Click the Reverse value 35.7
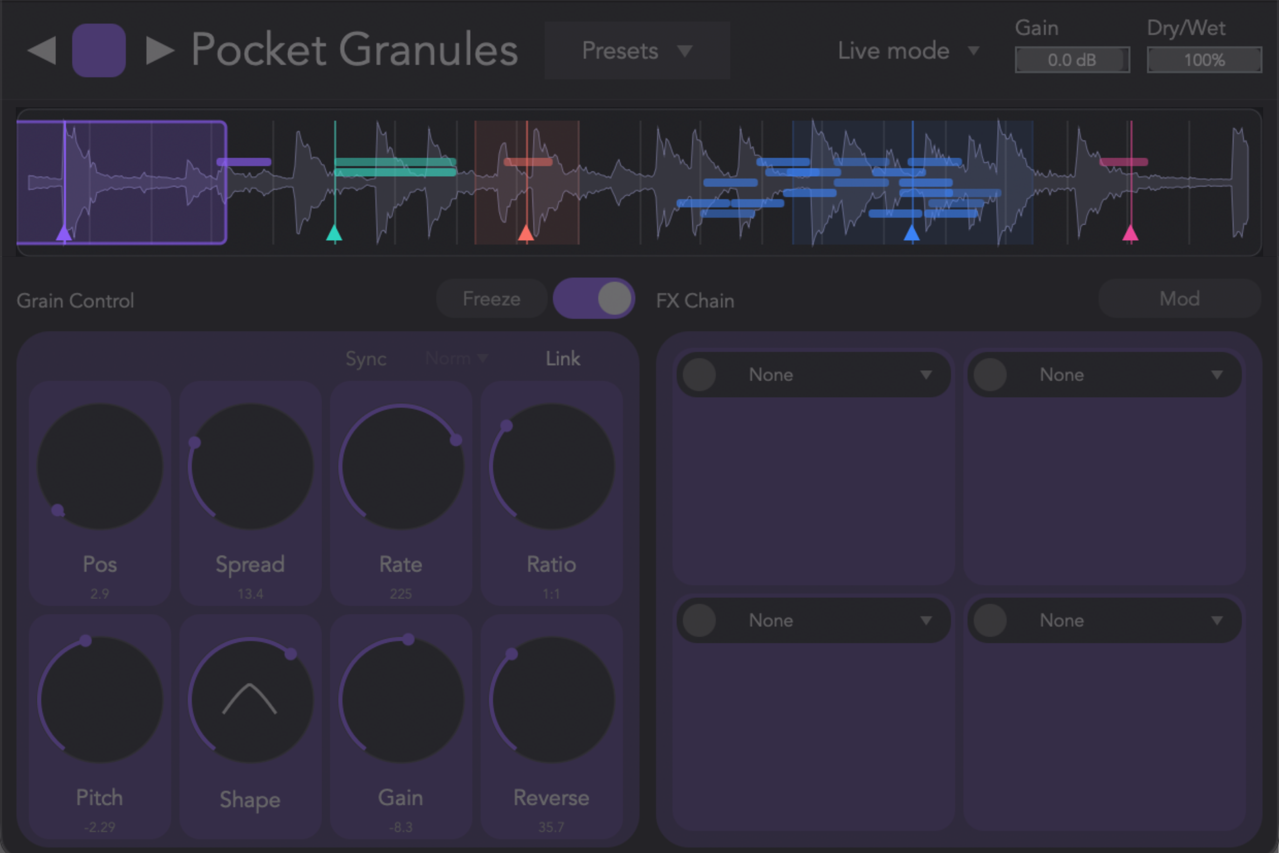The height and width of the screenshot is (853, 1279). tap(551, 827)
